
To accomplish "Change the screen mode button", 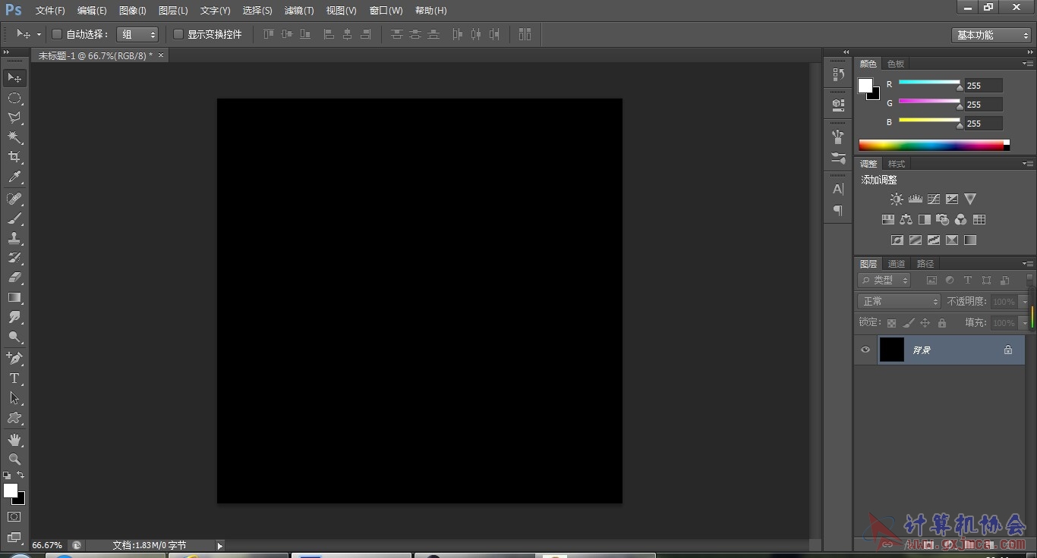I will (x=14, y=538).
